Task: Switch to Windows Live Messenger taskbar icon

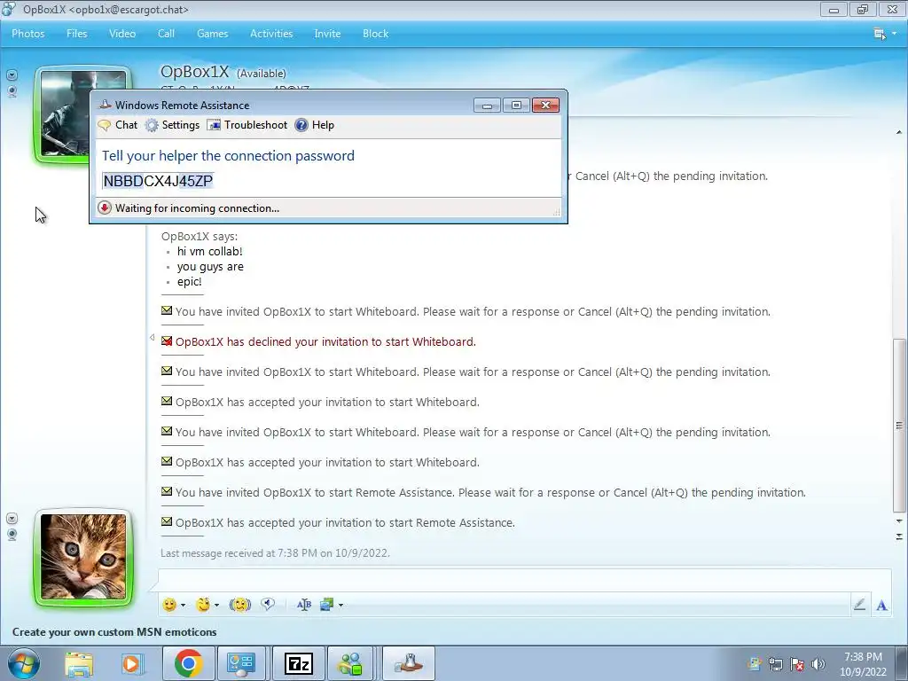Action: click(351, 663)
